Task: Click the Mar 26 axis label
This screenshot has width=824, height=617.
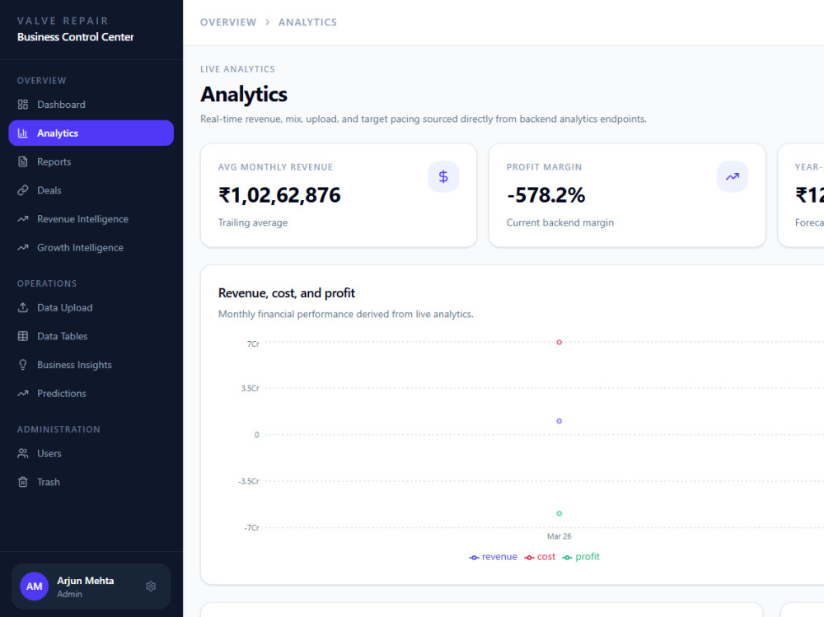Action: [559, 536]
